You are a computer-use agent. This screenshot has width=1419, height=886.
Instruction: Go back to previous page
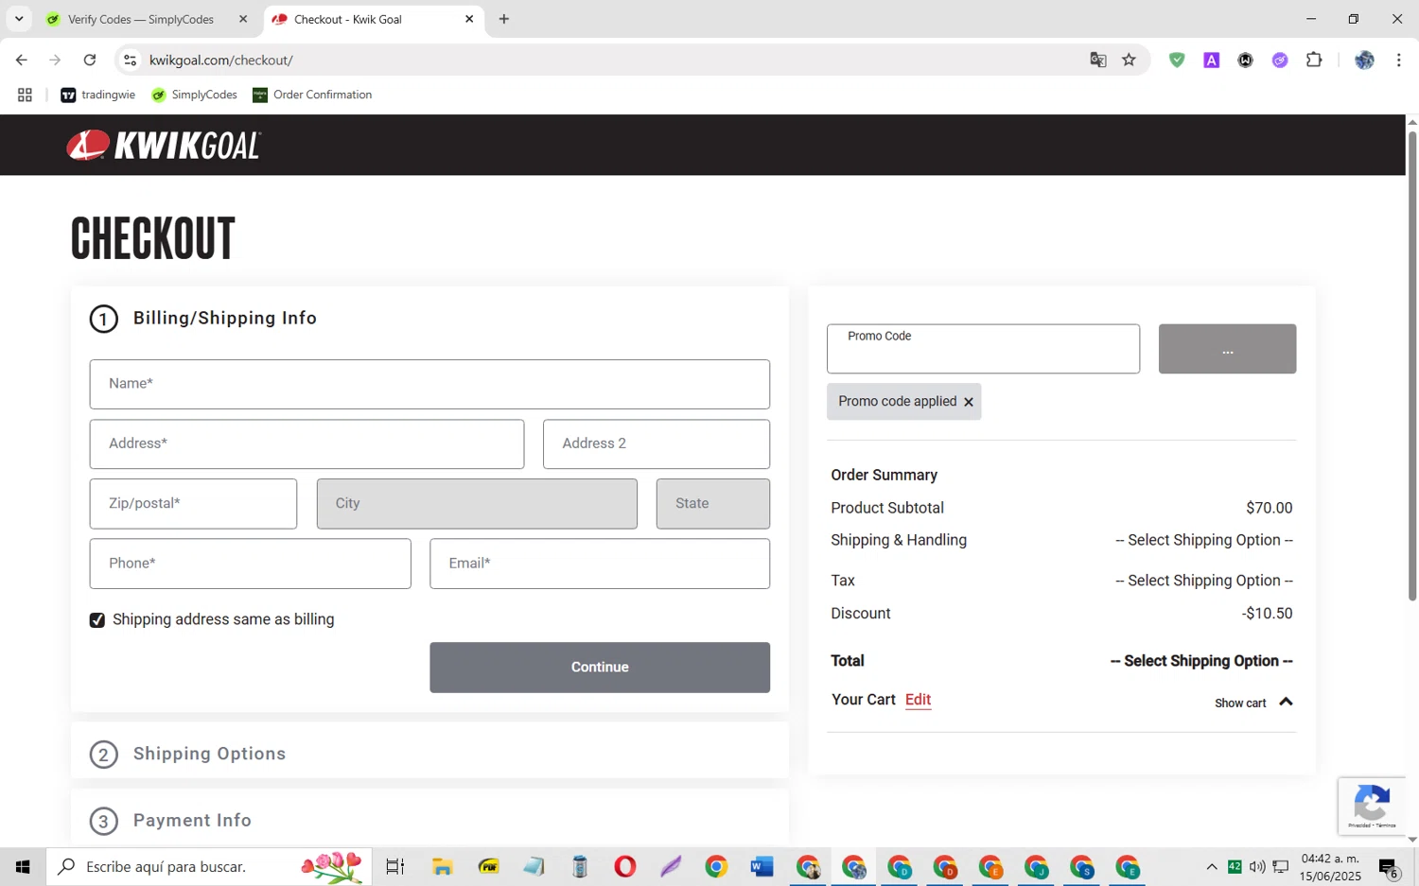pos(21,60)
